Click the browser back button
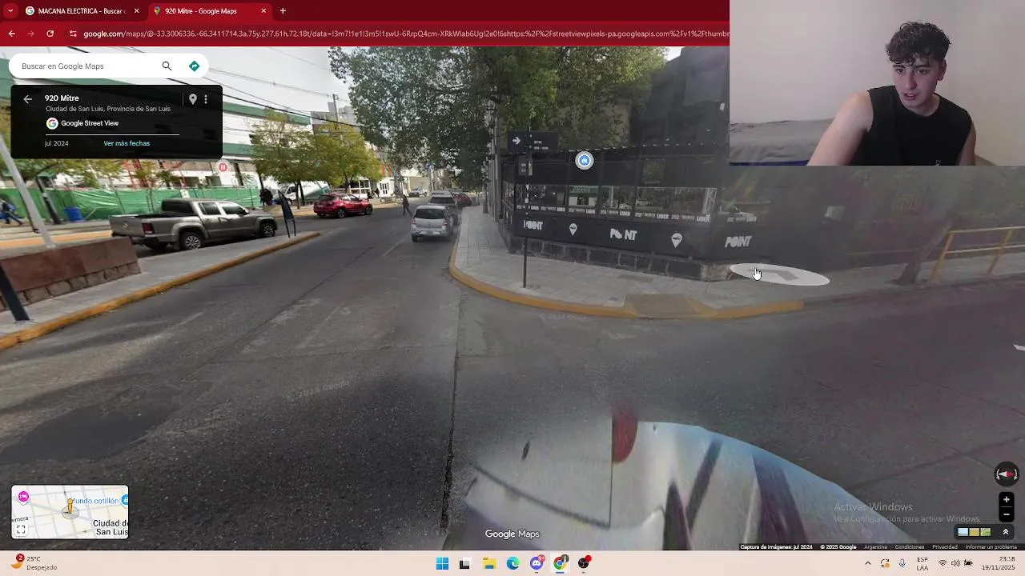Image resolution: width=1025 pixels, height=576 pixels. (x=11, y=34)
